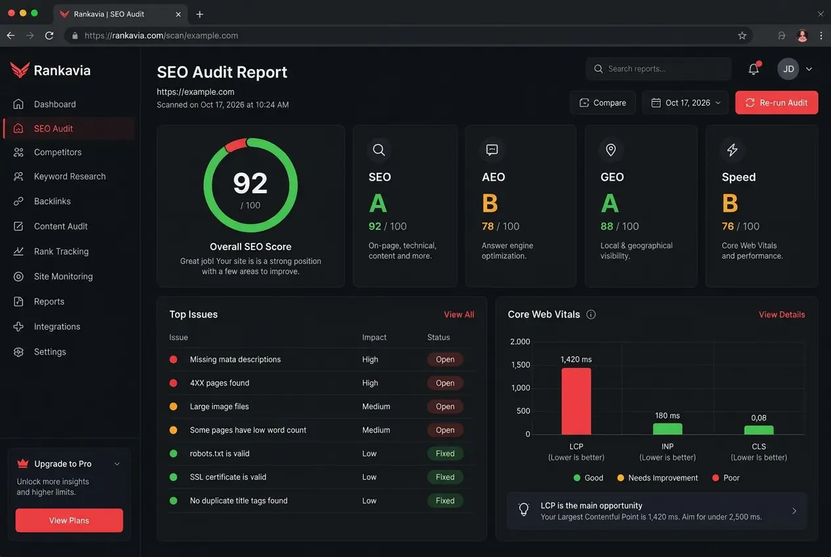
Task: Click the lightbulb icon in the LCP tip
Action: coord(524,510)
